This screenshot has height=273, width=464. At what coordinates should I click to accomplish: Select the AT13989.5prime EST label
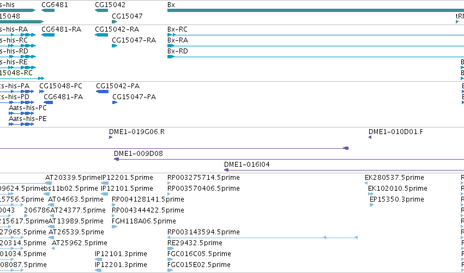(76, 221)
